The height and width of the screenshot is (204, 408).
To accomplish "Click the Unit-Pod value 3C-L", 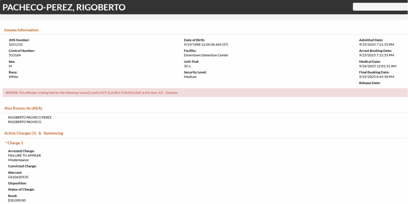I will (187, 66).
